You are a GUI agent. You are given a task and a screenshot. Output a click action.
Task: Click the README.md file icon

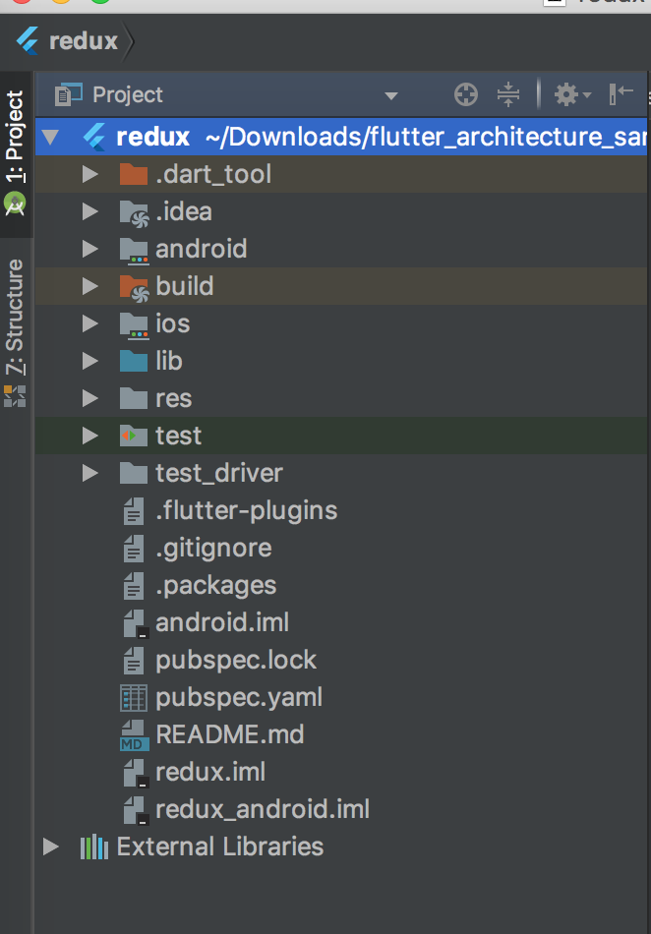tap(134, 735)
